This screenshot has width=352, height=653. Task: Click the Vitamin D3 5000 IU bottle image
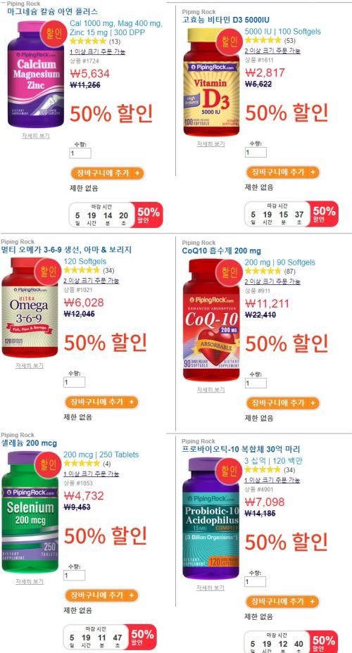coord(210,82)
